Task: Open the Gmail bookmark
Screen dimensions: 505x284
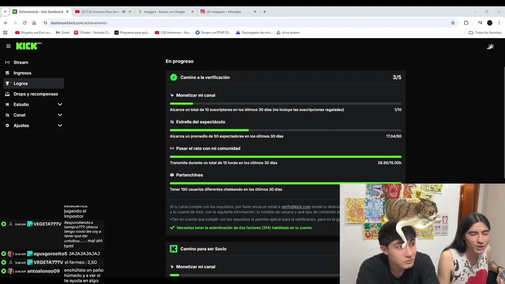Action: (x=63, y=33)
